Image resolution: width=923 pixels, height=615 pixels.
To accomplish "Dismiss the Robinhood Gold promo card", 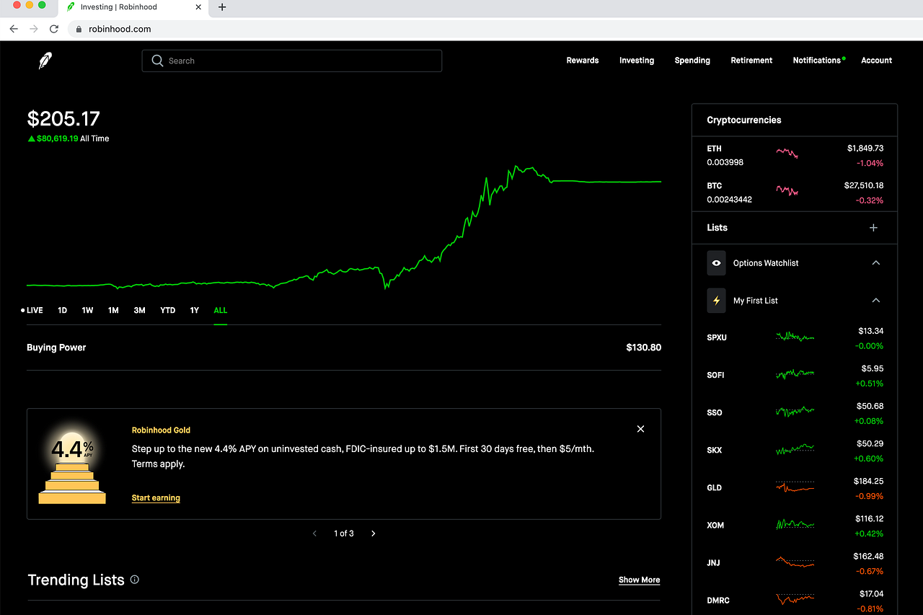I will 640,429.
